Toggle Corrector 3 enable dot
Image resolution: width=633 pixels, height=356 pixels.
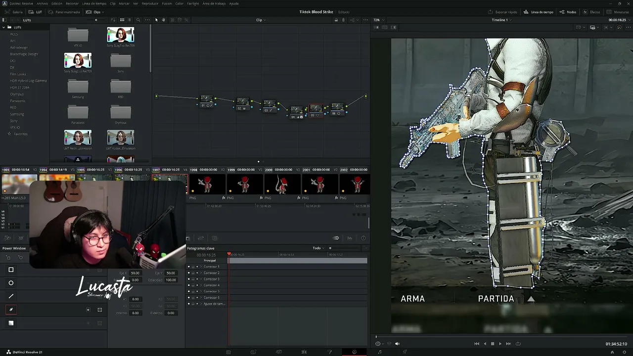pyautogui.click(x=188, y=279)
